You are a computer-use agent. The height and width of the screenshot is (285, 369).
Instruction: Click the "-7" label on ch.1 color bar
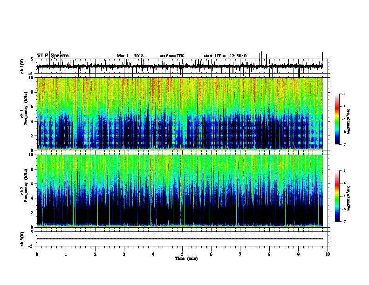point(343,144)
